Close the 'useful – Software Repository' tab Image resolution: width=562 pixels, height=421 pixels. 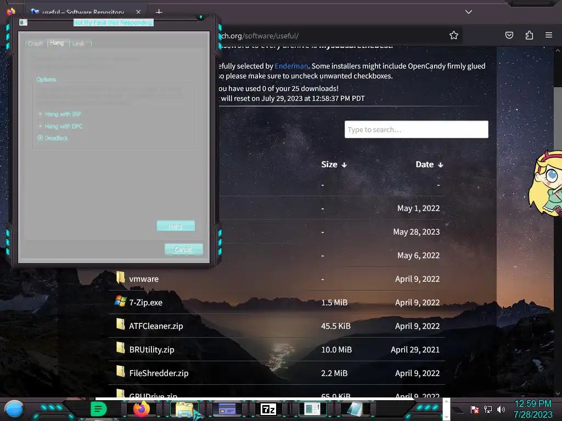[x=138, y=12]
